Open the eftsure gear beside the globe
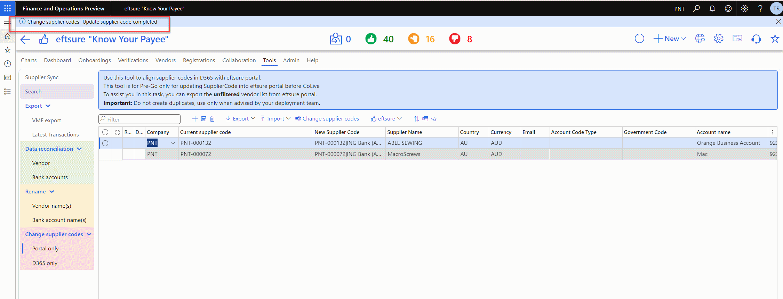 click(x=719, y=39)
